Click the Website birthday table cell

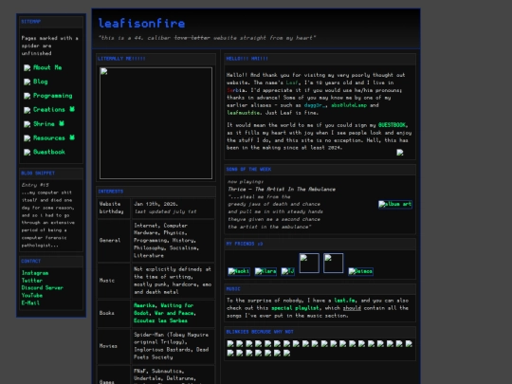pyautogui.click(x=114, y=208)
